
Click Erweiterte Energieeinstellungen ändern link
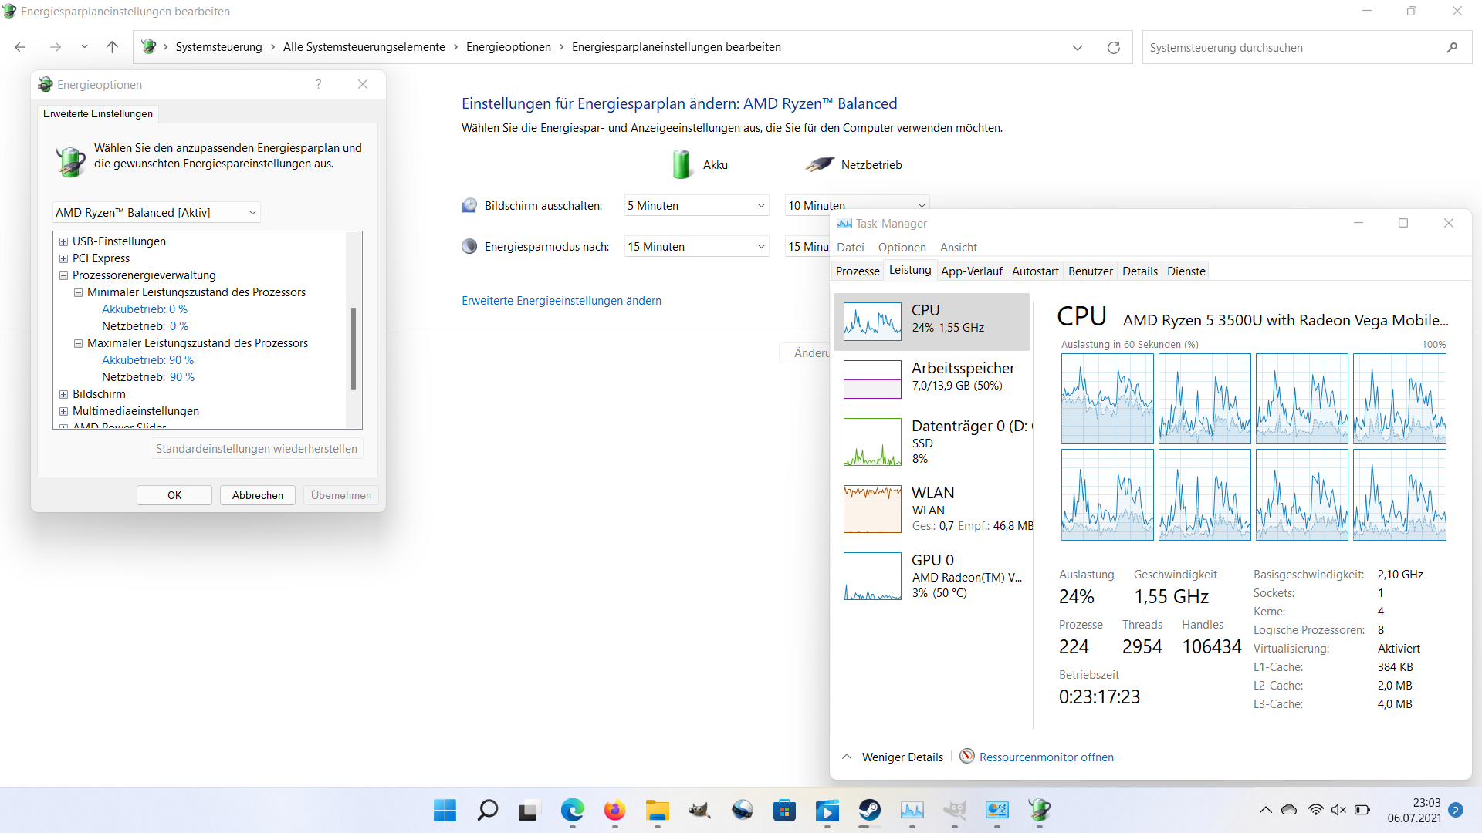click(x=561, y=301)
